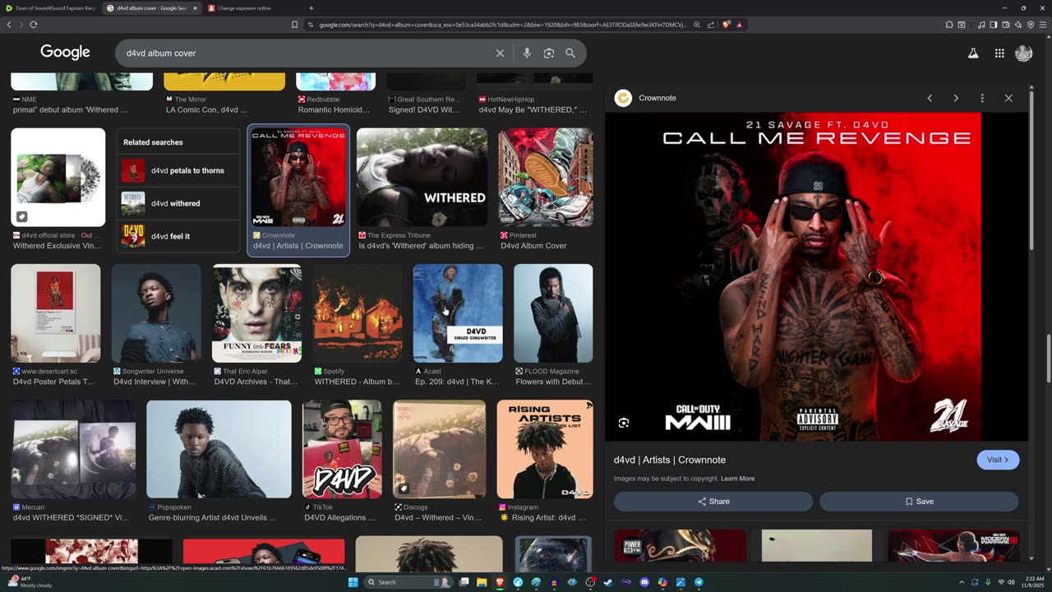This screenshot has height=592, width=1052.
Task: Share the previewed image
Action: pyautogui.click(x=713, y=502)
